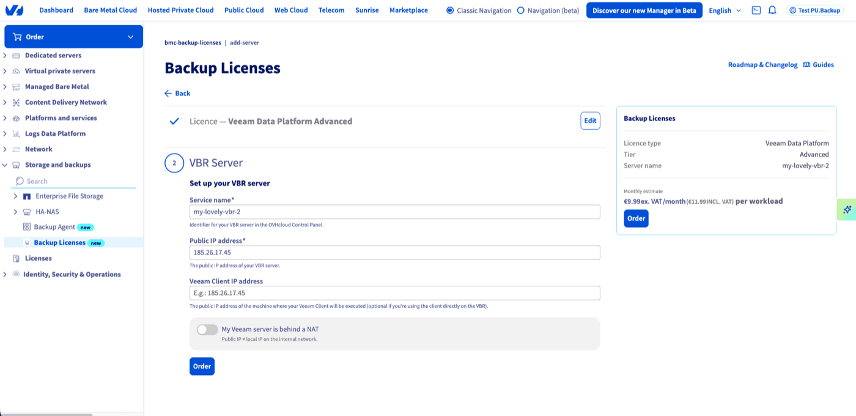This screenshot has width=856, height=416.
Task: Click the Order button below the form
Action: [202, 366]
